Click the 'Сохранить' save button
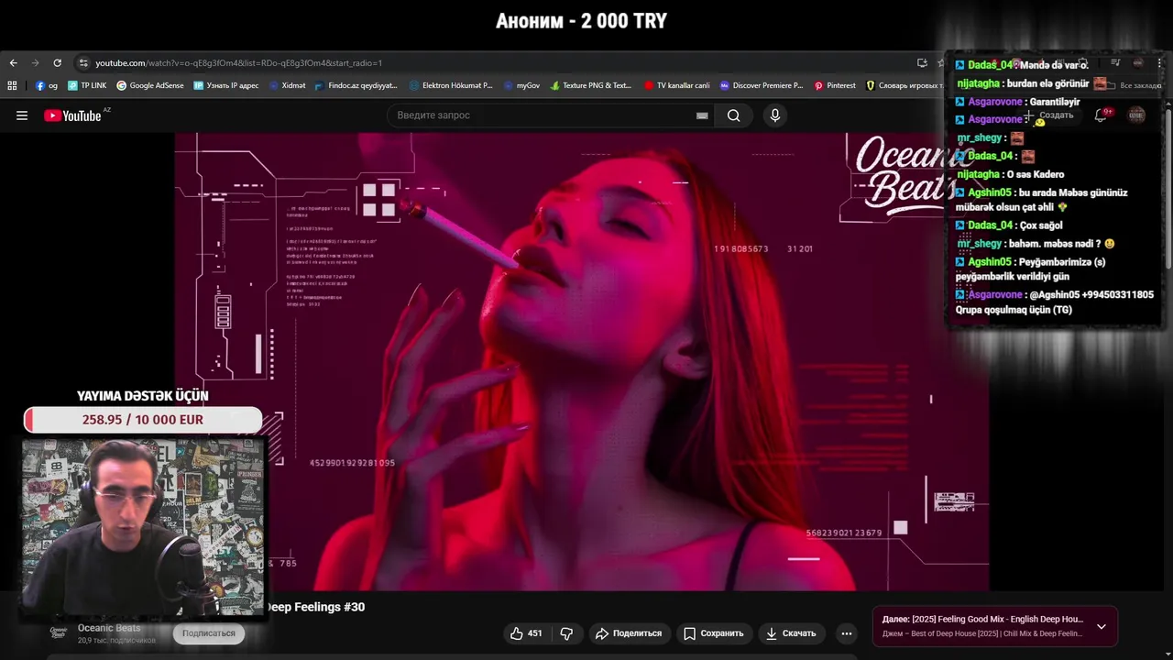Image resolution: width=1173 pixels, height=660 pixels. pos(713,633)
